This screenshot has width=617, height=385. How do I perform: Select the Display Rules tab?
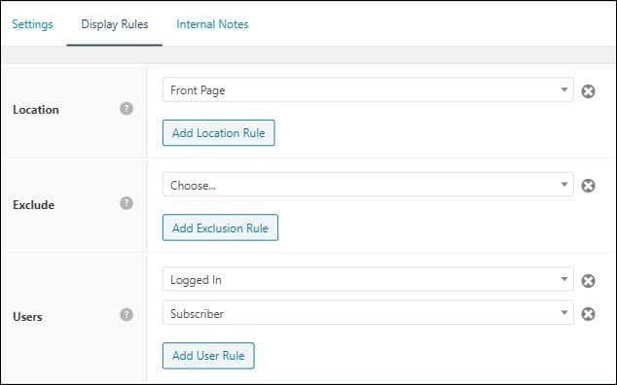(x=115, y=24)
